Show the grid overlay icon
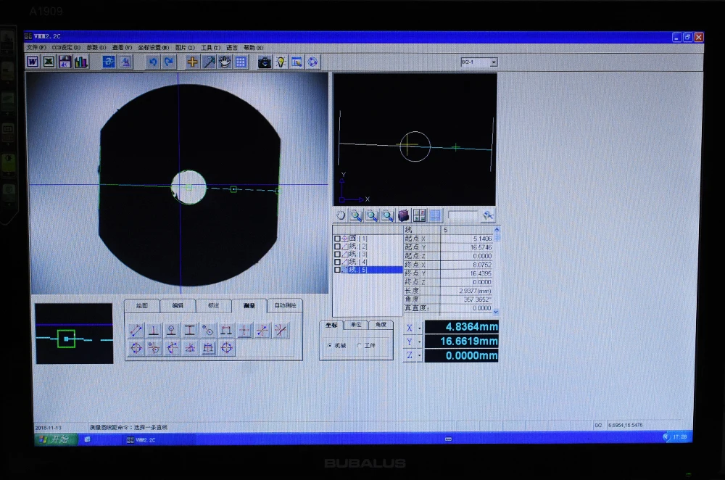Image resolution: width=725 pixels, height=480 pixels. (x=241, y=62)
